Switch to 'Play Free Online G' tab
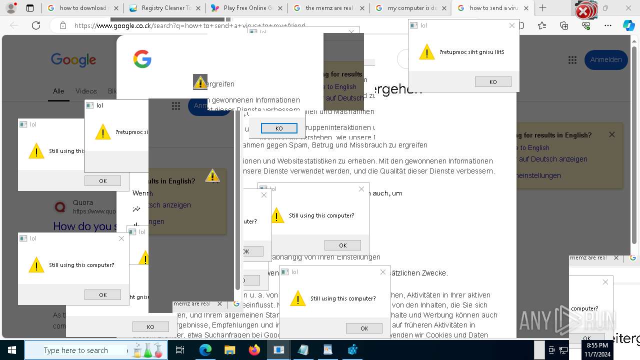Viewport: 640px width, 360px height. click(x=247, y=8)
